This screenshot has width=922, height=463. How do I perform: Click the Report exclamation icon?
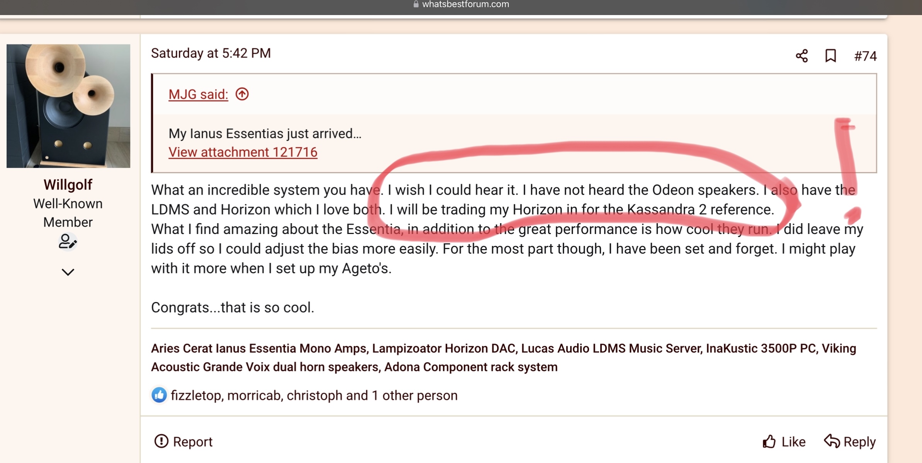pyautogui.click(x=161, y=441)
